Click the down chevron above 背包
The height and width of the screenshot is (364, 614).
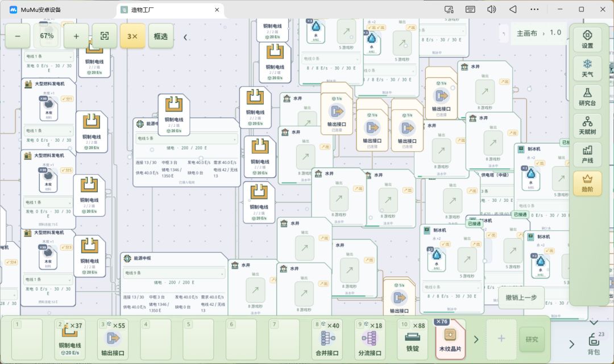pos(594,323)
